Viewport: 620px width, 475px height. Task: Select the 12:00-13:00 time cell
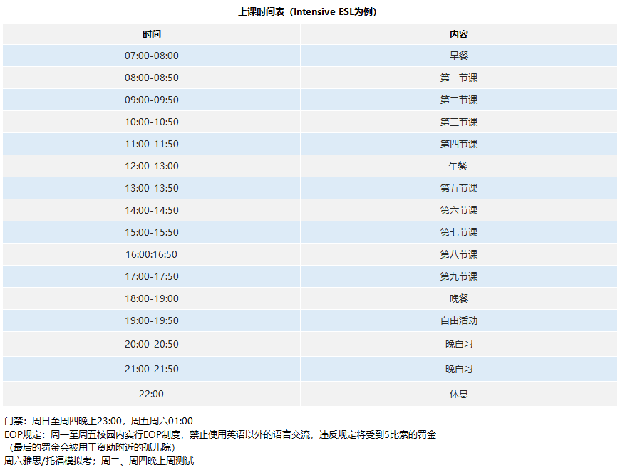(x=152, y=167)
